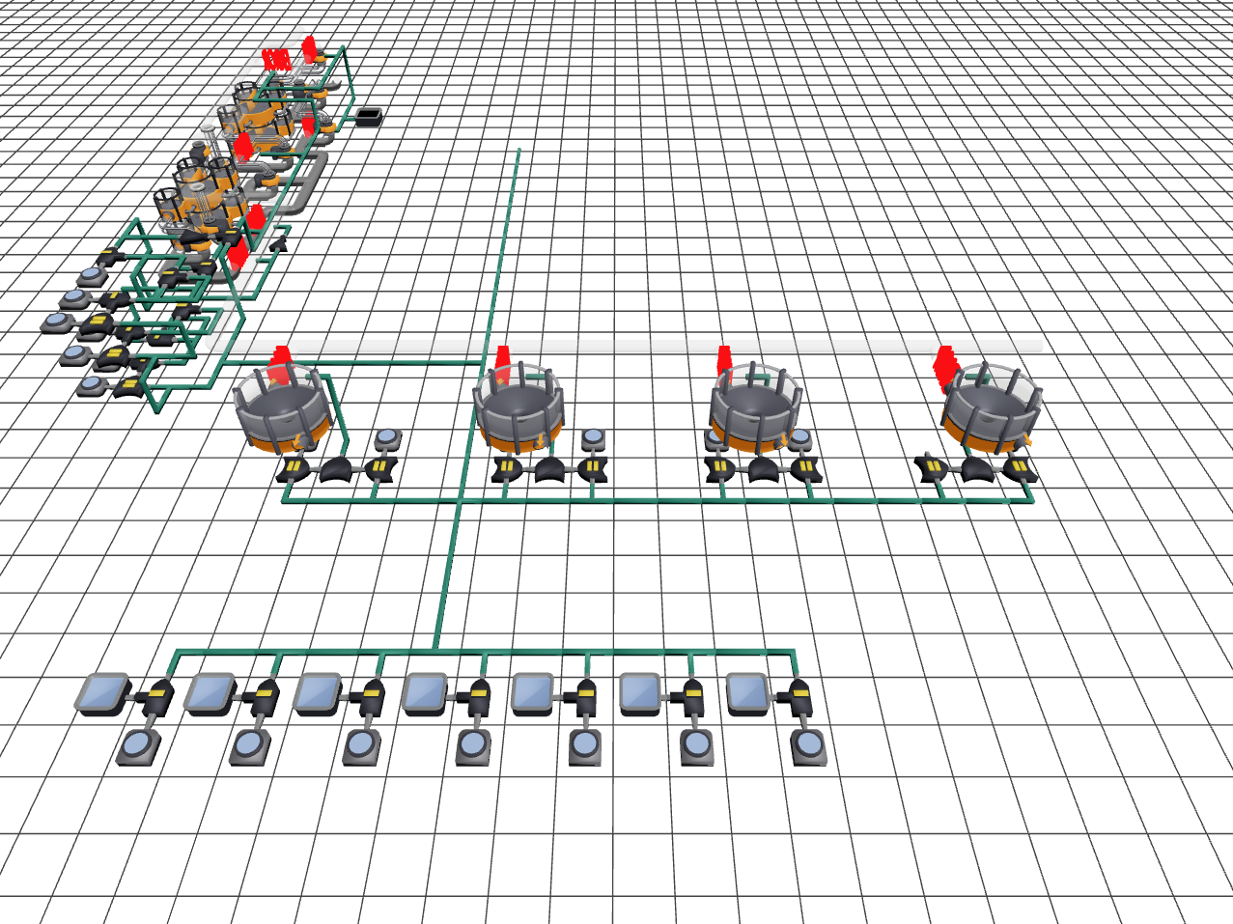Screen dimensions: 1233x924
Task: Click the red marker above the fourth vat
Action: coord(946,367)
